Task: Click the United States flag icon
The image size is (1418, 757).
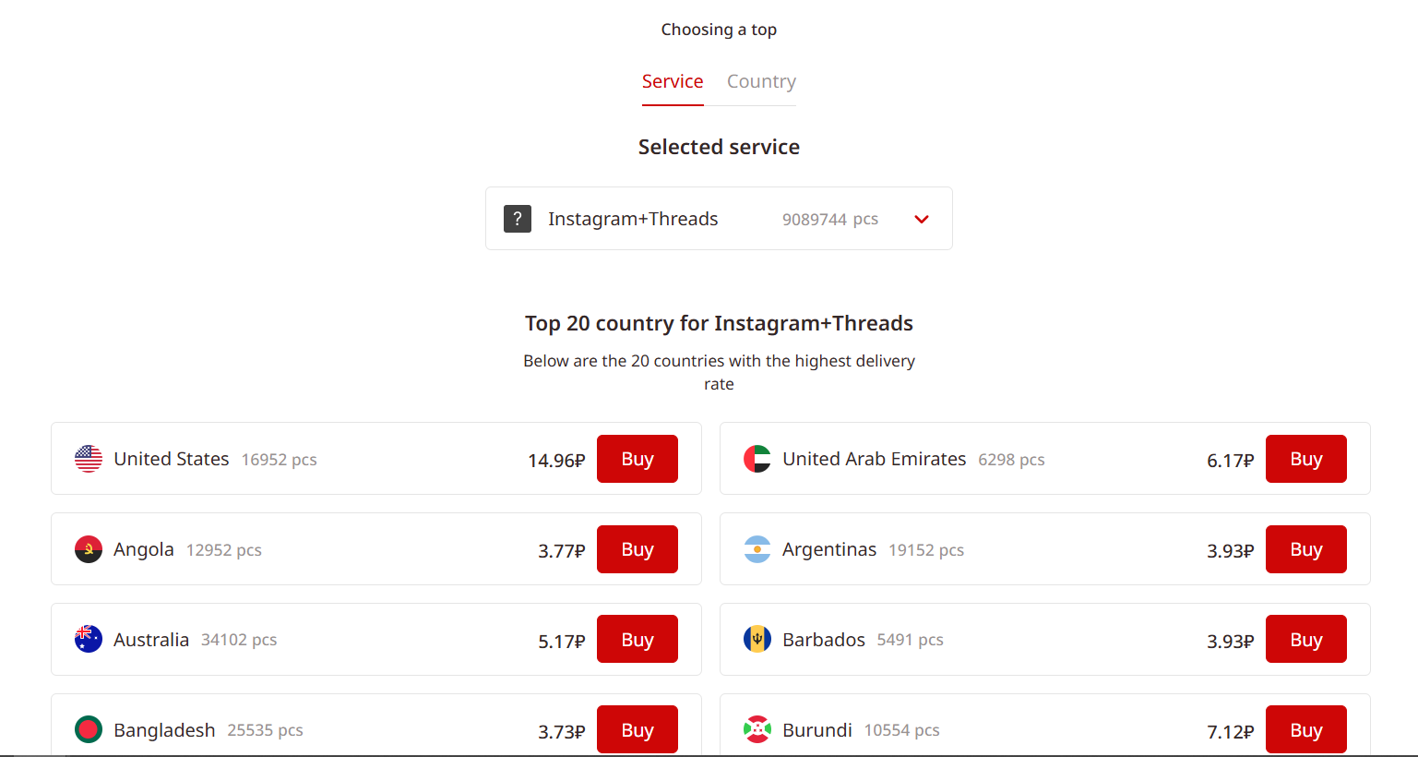Action: pos(89,459)
